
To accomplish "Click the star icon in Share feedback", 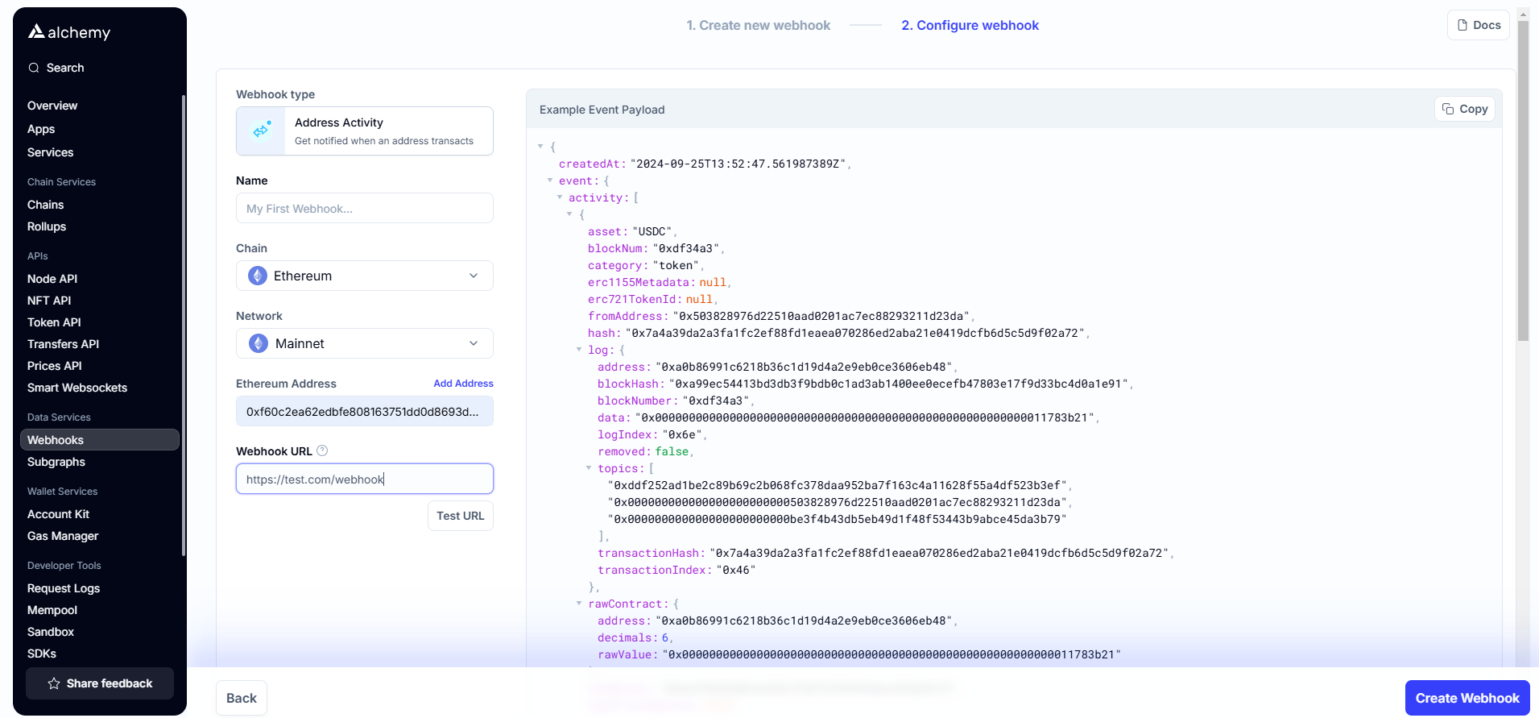I will click(x=54, y=683).
